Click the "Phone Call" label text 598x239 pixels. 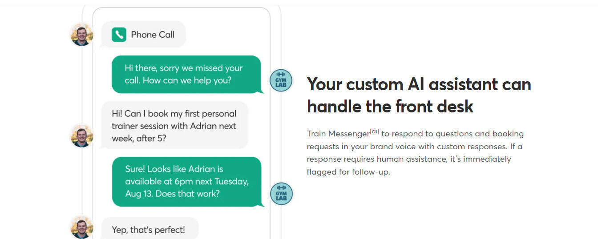(153, 35)
